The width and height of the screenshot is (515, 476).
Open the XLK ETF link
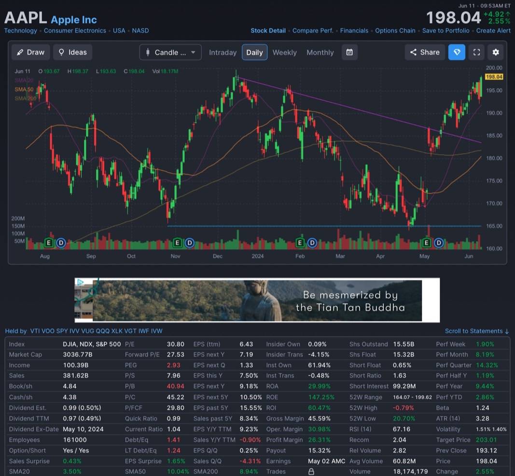coord(117,331)
